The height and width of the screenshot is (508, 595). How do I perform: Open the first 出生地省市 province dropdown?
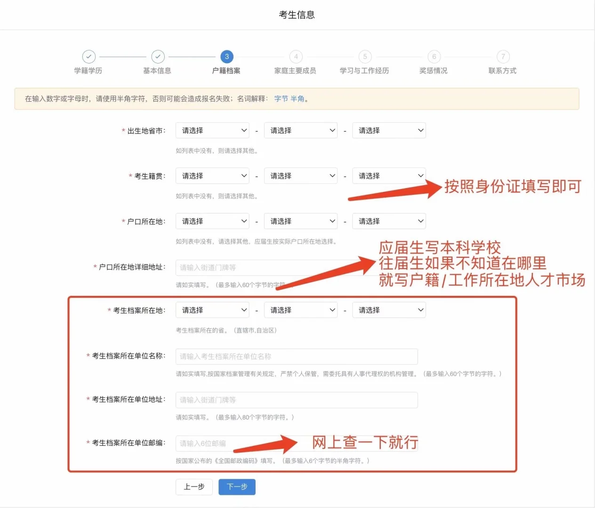(212, 130)
